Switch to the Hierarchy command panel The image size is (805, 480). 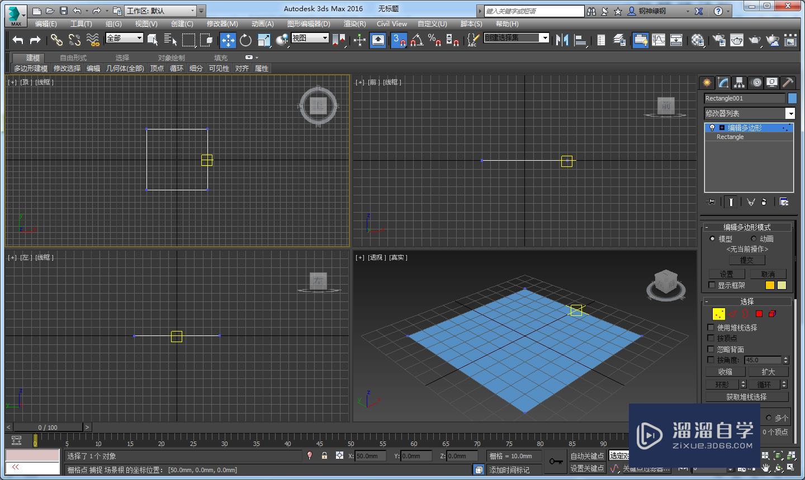click(740, 83)
